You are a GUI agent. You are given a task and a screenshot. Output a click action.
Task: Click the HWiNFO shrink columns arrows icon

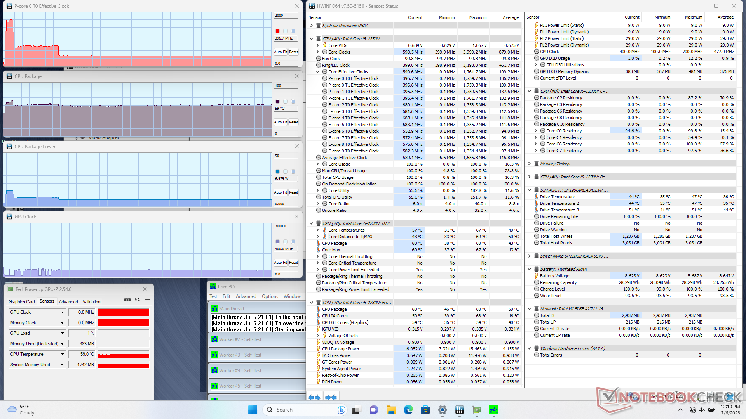point(331,397)
